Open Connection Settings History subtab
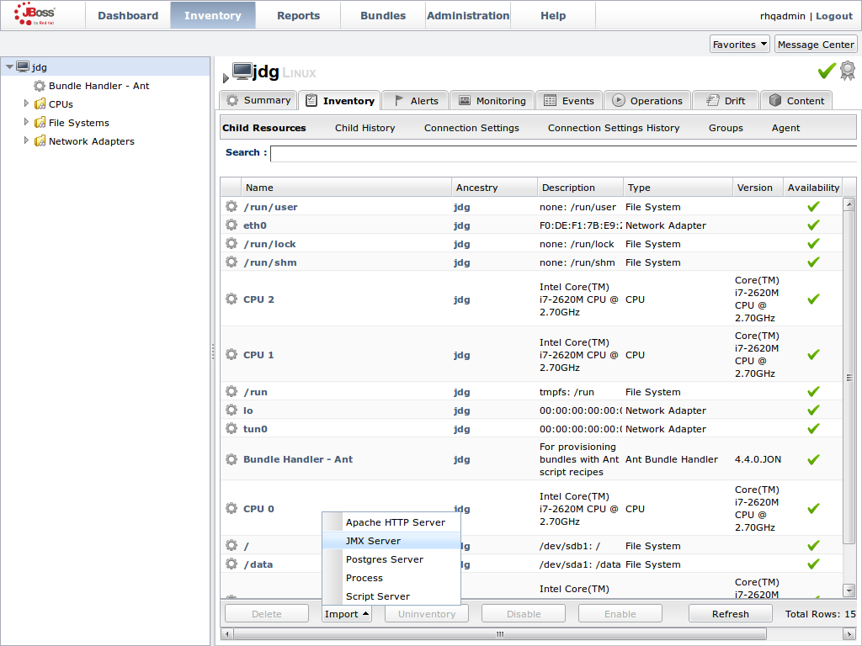Screen dimensions: 862x646 [x=613, y=128]
